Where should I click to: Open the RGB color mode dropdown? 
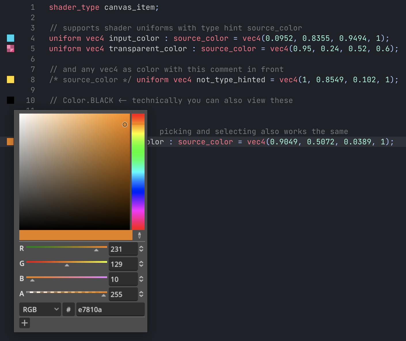tap(40, 309)
